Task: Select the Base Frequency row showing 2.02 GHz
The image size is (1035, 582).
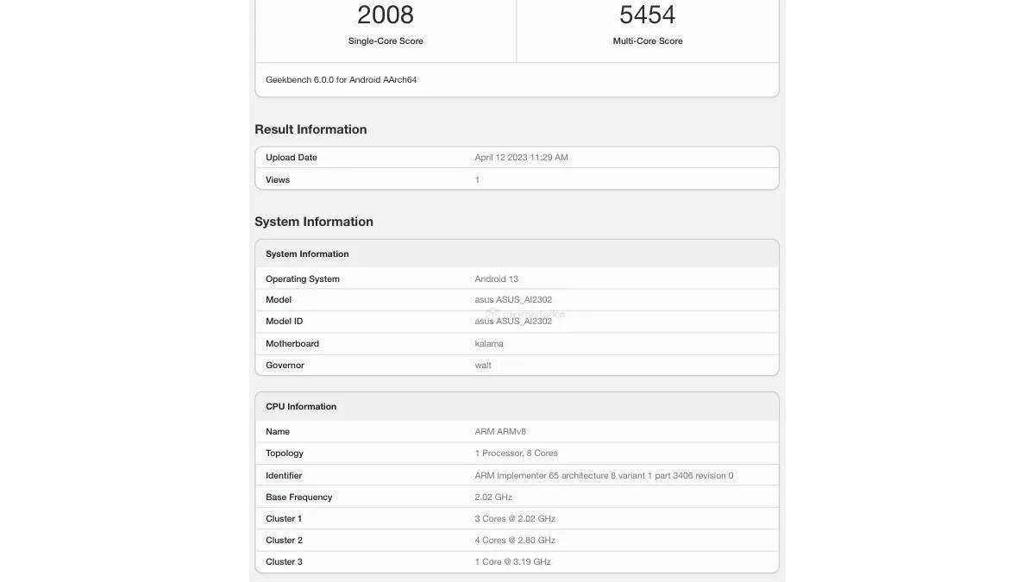Action: coord(517,496)
